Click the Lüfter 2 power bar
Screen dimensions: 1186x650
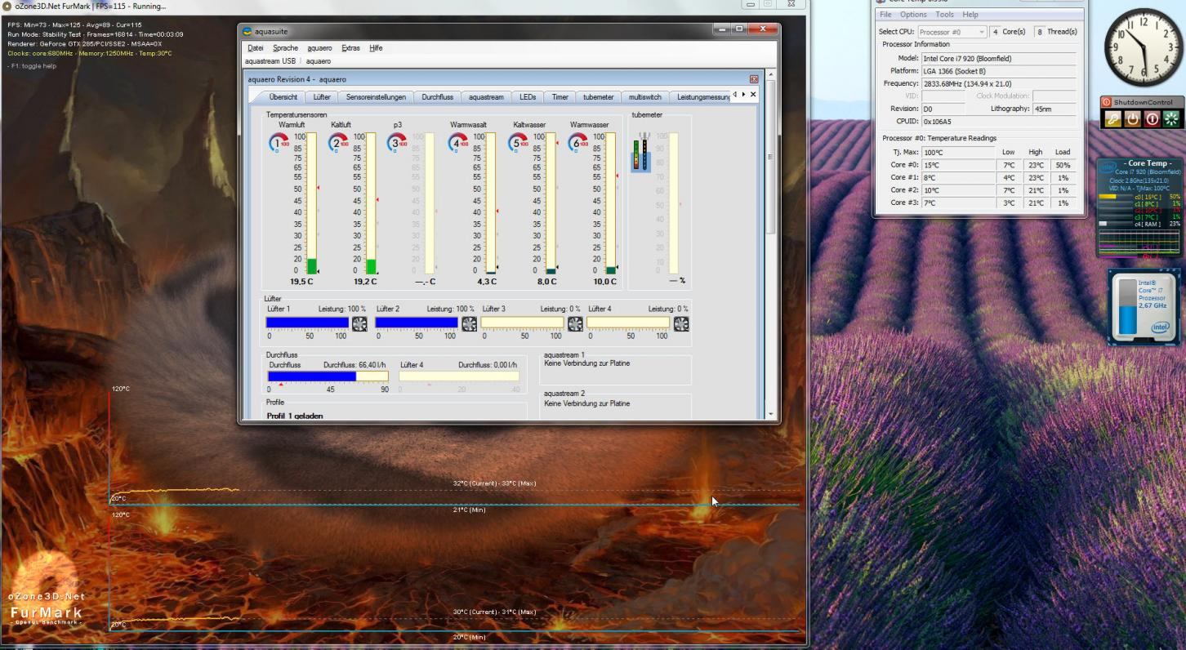coord(417,323)
